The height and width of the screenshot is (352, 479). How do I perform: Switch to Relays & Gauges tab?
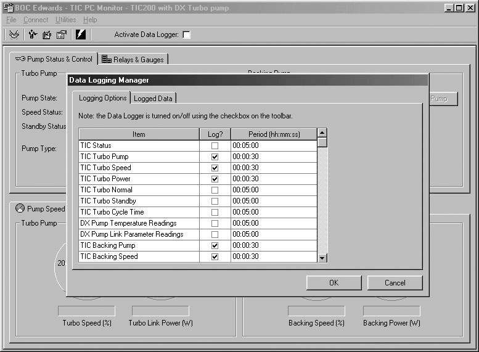[133, 59]
